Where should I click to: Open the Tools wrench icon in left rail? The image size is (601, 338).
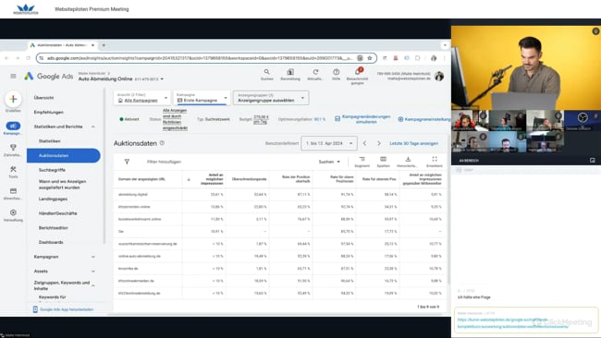(13, 169)
